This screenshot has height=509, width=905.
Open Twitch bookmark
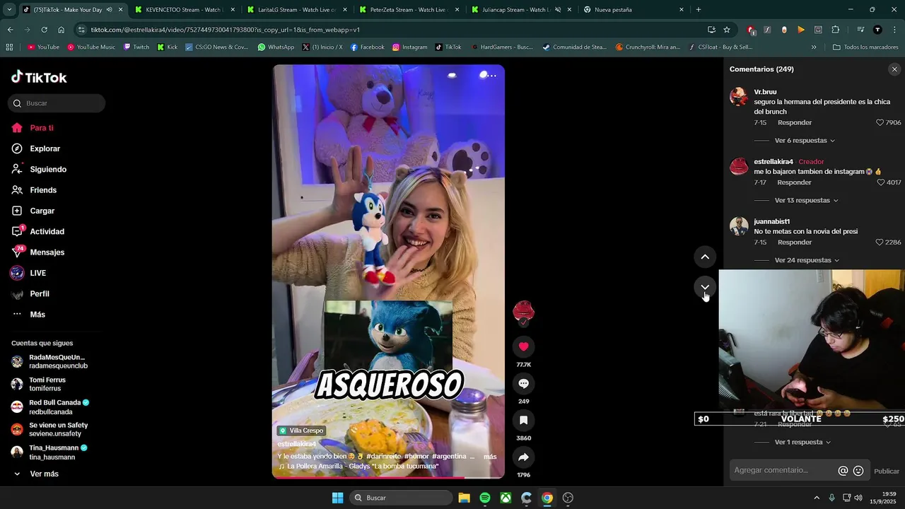(136, 47)
